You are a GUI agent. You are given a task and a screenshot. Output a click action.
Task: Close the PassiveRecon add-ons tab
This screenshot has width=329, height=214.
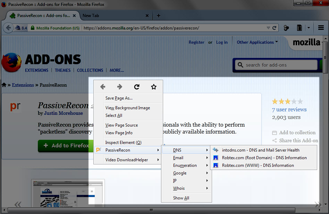tap(74, 16)
